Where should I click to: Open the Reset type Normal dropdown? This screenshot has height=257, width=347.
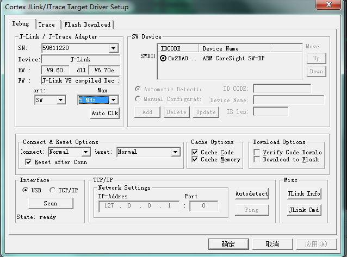pyautogui.click(x=175, y=152)
